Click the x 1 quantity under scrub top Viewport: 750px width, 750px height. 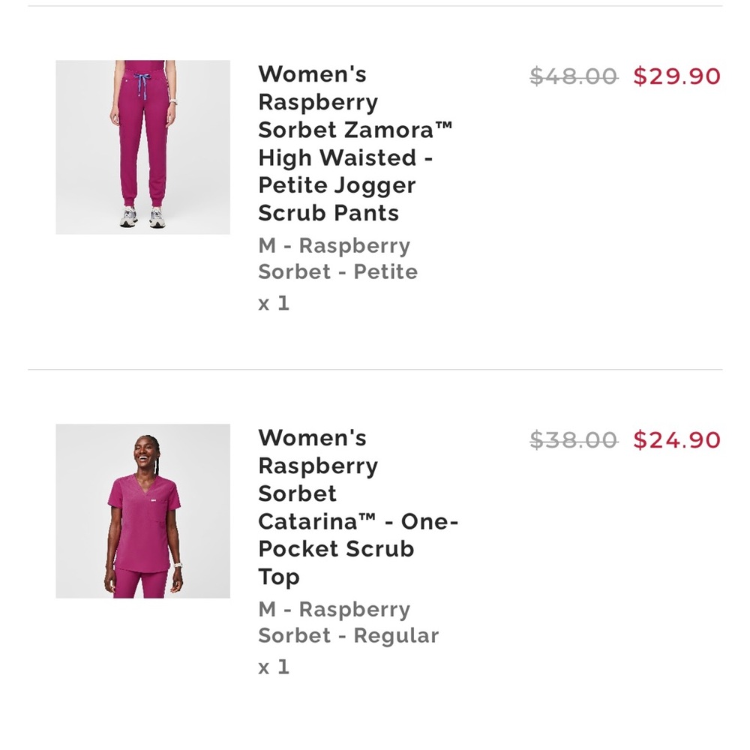274,667
